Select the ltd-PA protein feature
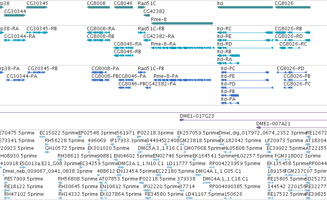The height and width of the screenshot is (200, 327). point(230,103)
